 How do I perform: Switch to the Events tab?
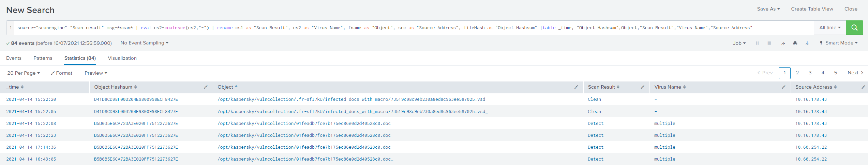pos(14,58)
